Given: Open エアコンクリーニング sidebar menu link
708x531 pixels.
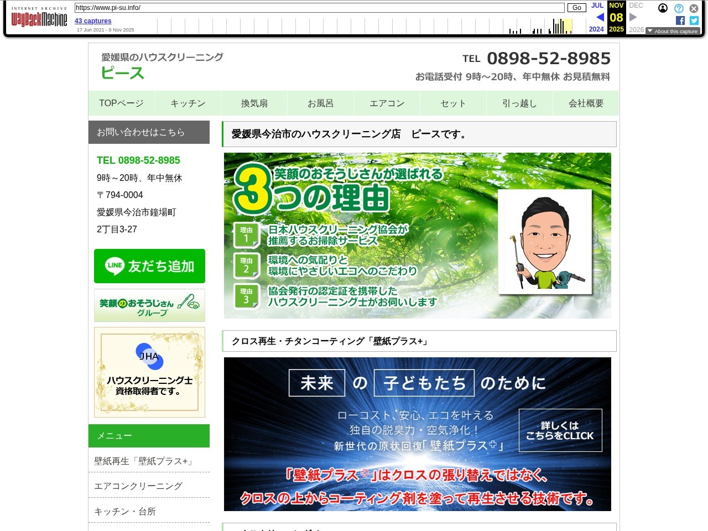Looking at the screenshot, I should (x=138, y=486).
